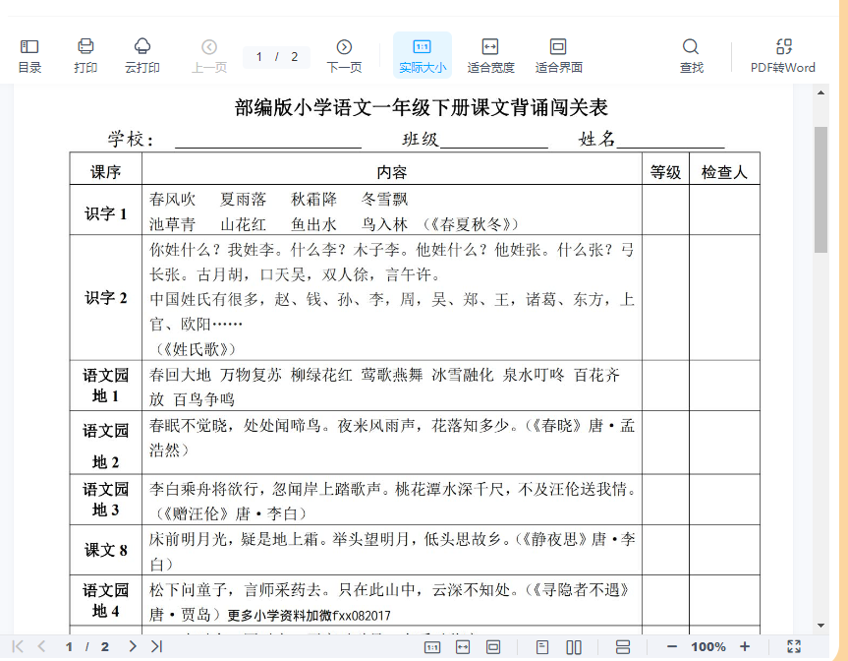The width and height of the screenshot is (848, 661).
Task: Click the scrollbar down arrow
Action: 820,625
